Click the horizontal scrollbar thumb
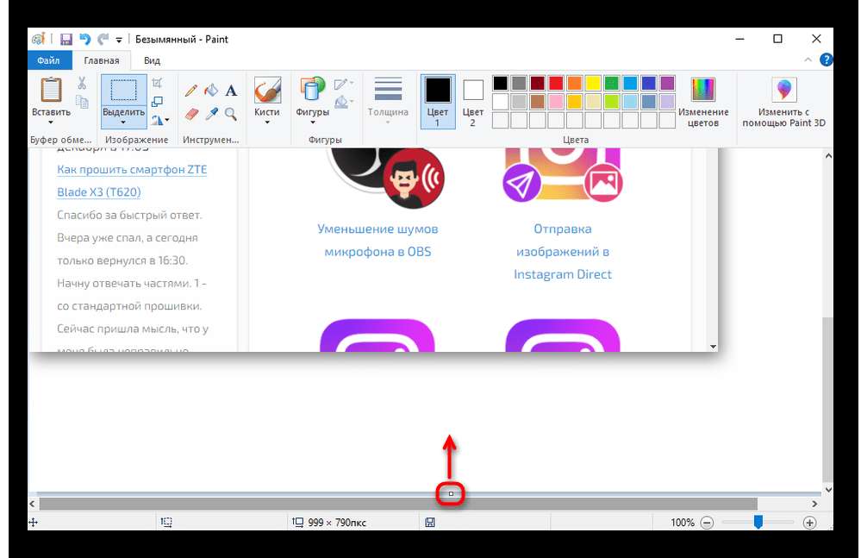Screen dimensions: 861x558 click(x=398, y=504)
